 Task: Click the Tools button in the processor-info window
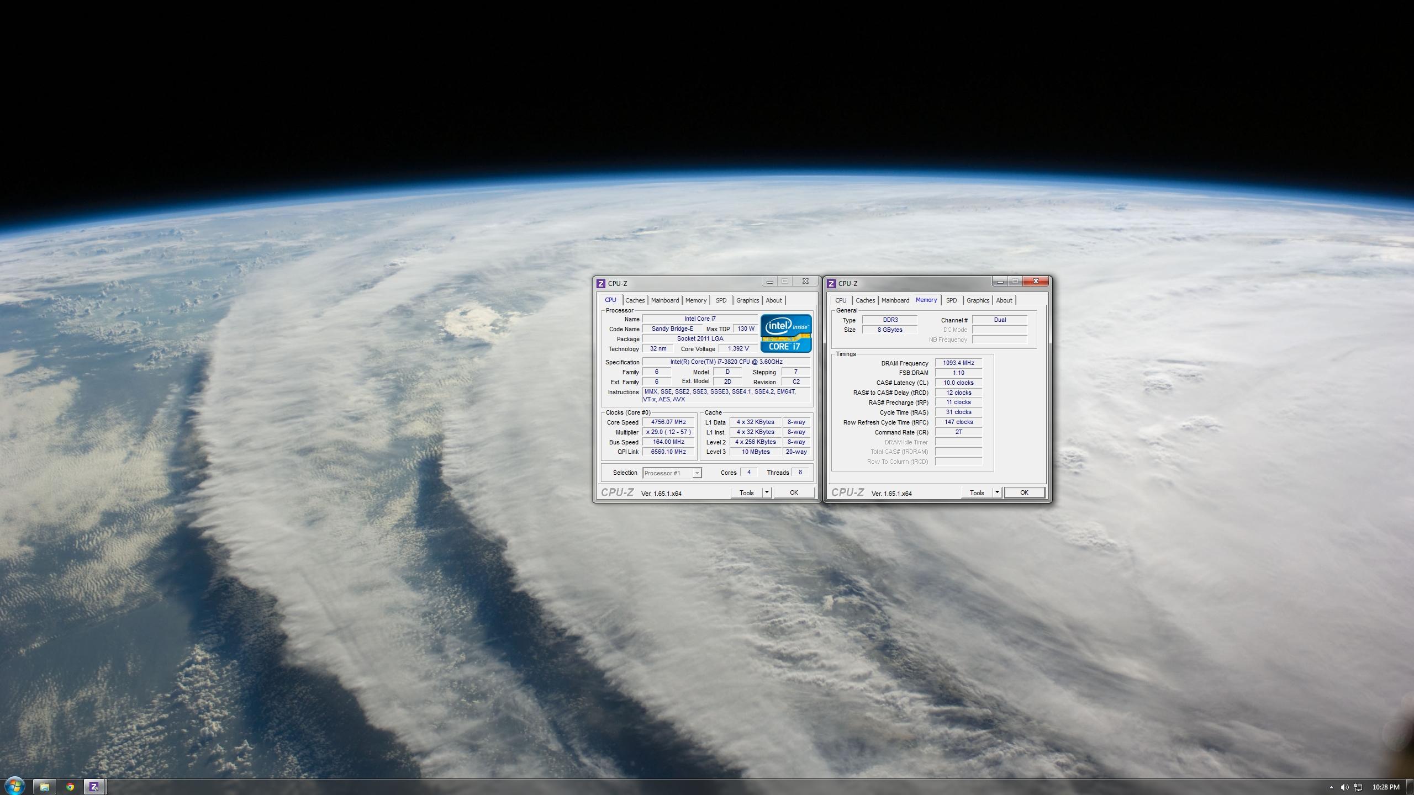pos(747,493)
